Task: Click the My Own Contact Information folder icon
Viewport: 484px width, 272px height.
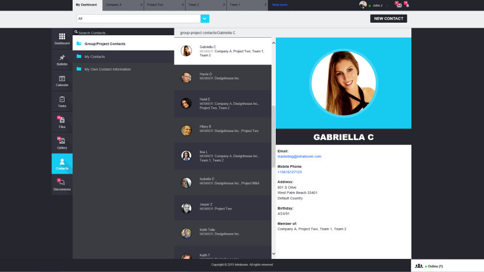Action: point(79,69)
